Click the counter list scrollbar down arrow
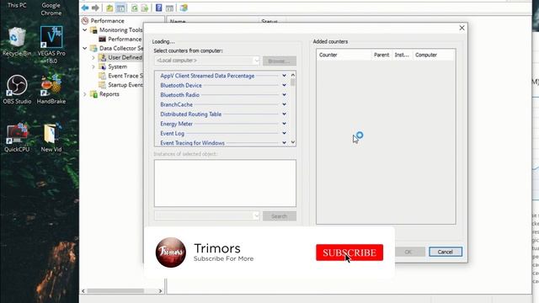This screenshot has height=303, width=539. (293, 142)
